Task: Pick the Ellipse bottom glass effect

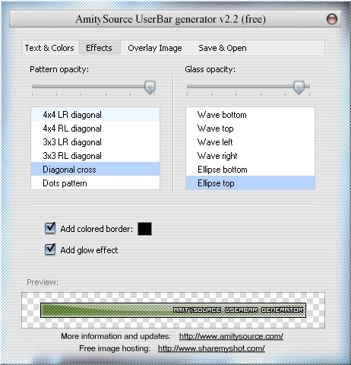Action: click(250, 170)
